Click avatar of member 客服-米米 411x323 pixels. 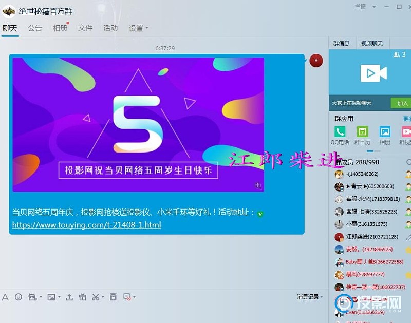pyautogui.click(x=339, y=199)
